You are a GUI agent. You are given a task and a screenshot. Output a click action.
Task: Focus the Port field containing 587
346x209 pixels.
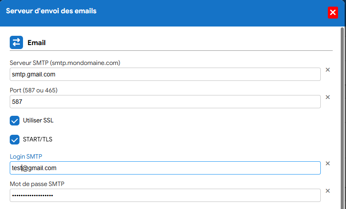coord(165,102)
